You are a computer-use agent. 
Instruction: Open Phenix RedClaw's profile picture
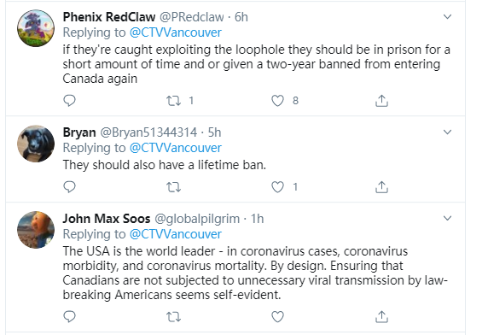[x=36, y=28]
